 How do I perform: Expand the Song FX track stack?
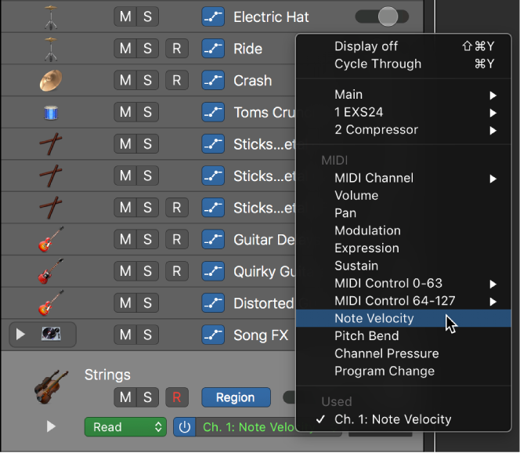20,334
